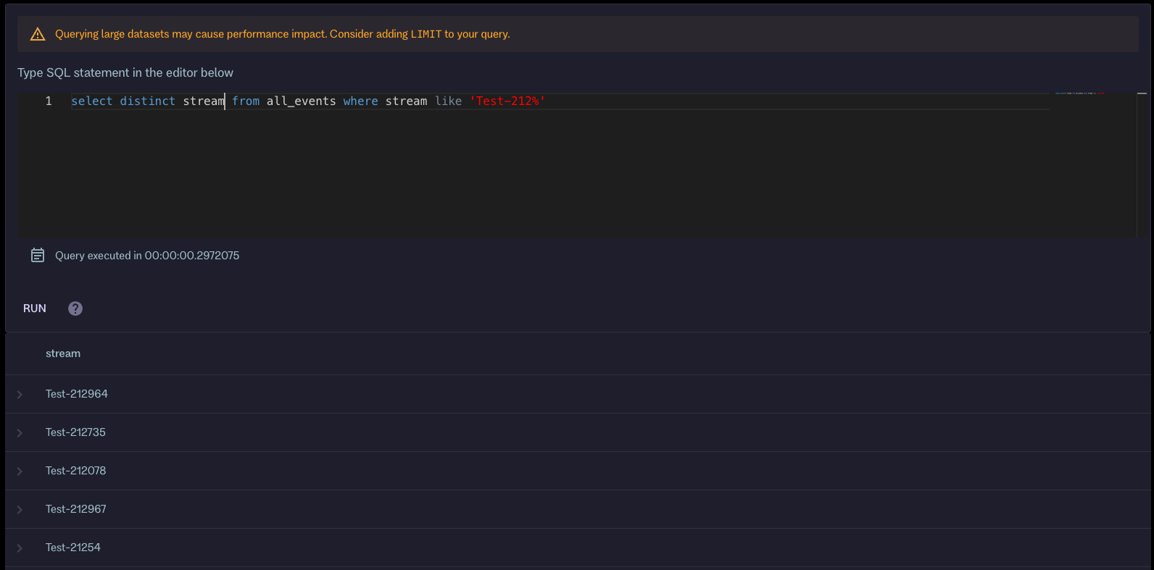1154x570 pixels.
Task: Expand the Test-21254 row
Action: (x=20, y=548)
